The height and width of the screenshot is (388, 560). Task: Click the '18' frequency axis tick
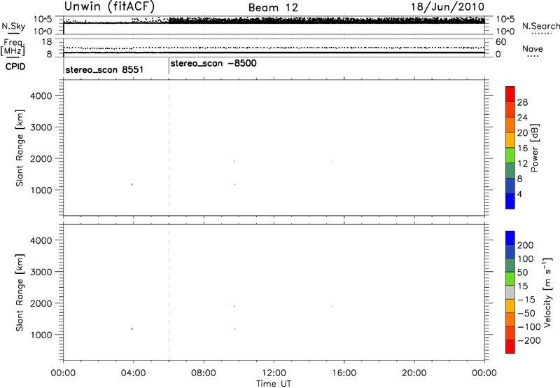[47, 42]
